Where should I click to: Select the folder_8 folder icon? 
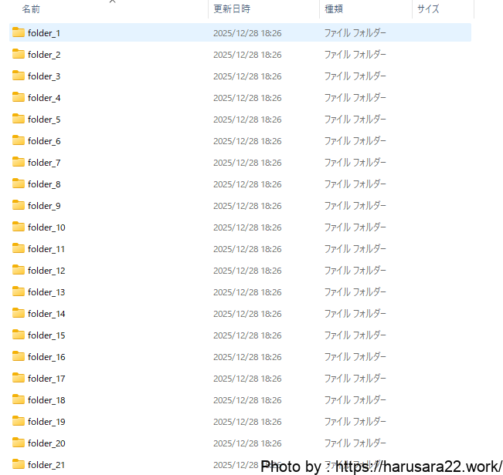coord(19,184)
